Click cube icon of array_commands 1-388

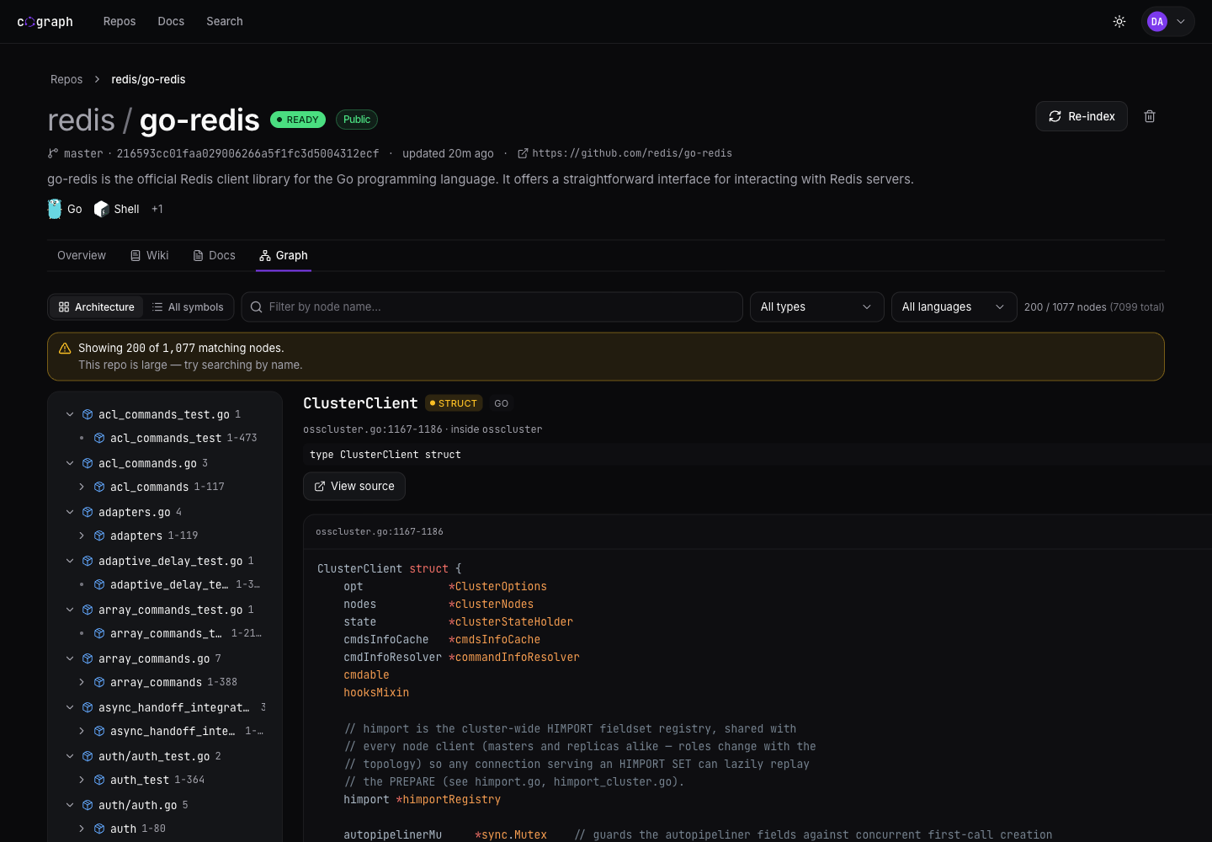click(x=99, y=682)
